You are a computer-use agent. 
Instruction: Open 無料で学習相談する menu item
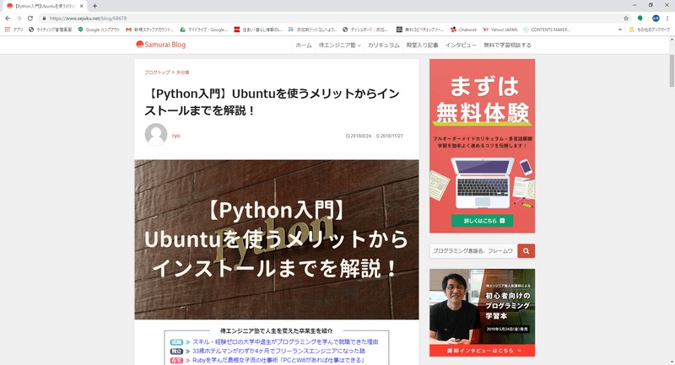[x=507, y=46]
